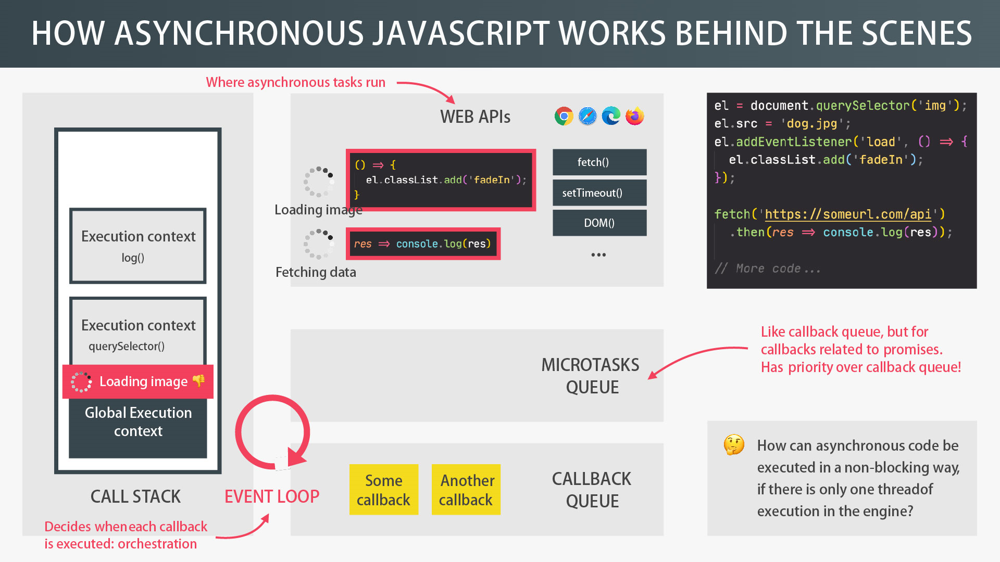Select the fetch() Web API box
This screenshot has width=1000, height=562.
click(599, 162)
